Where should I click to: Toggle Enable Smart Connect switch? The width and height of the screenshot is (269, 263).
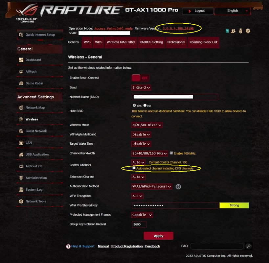point(141,78)
